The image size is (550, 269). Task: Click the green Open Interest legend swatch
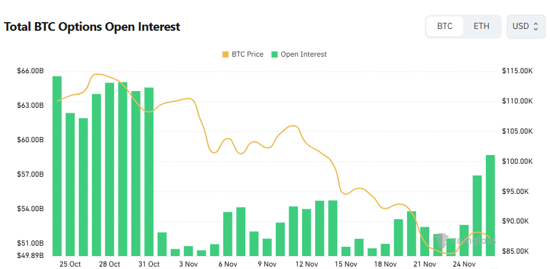pyautogui.click(x=274, y=54)
